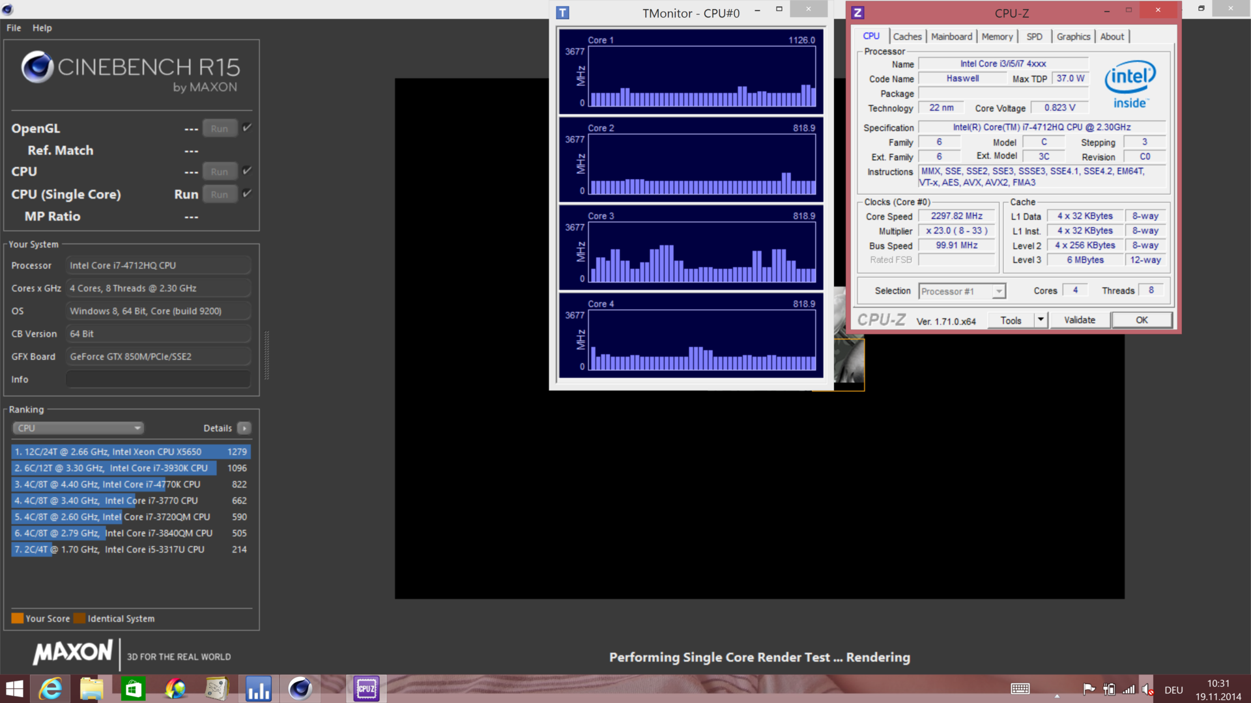Click the CPU-Z icon in taskbar
This screenshot has height=703, width=1251.
tap(366, 689)
